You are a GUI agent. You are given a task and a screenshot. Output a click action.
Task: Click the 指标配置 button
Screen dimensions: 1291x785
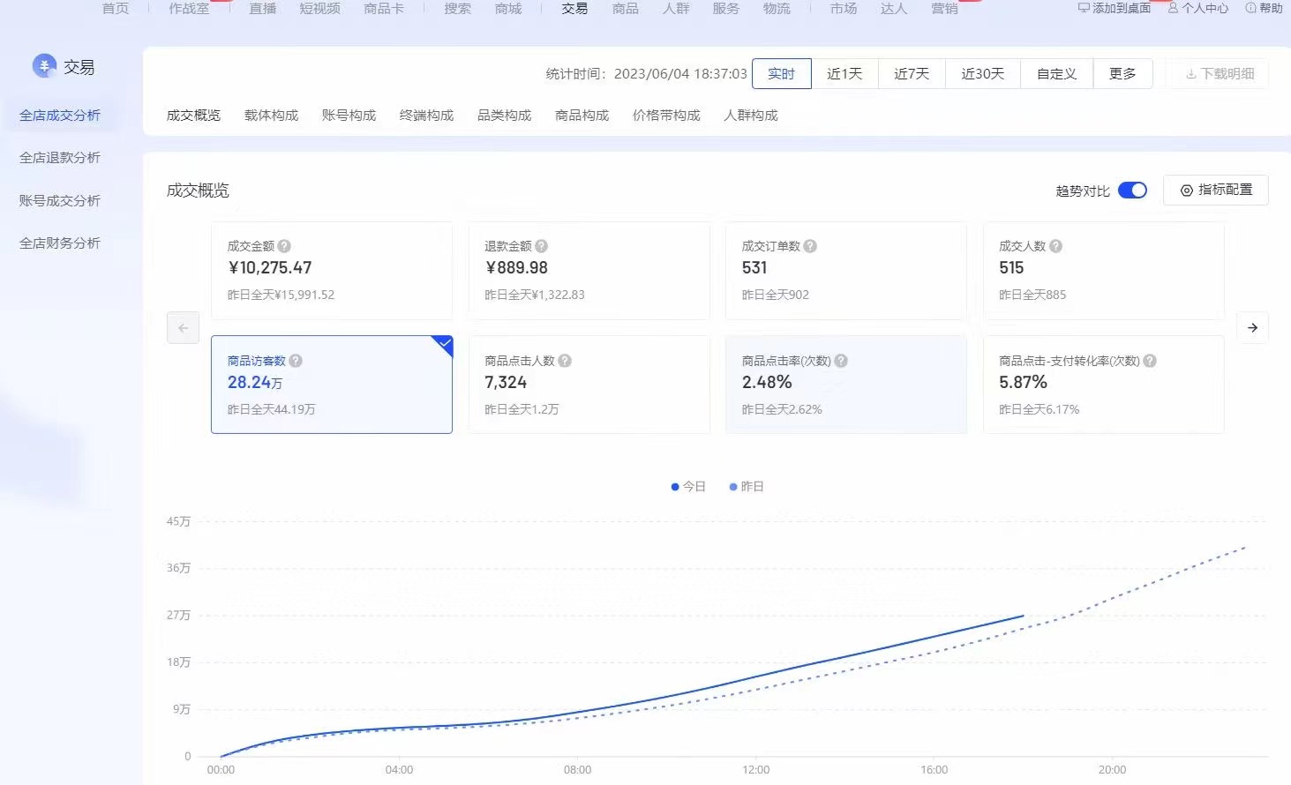click(x=1216, y=191)
